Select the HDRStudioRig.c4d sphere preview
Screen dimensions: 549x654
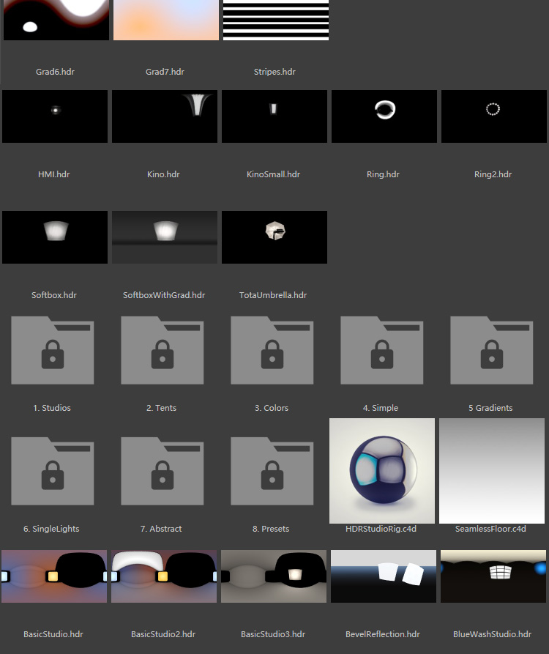click(x=382, y=471)
